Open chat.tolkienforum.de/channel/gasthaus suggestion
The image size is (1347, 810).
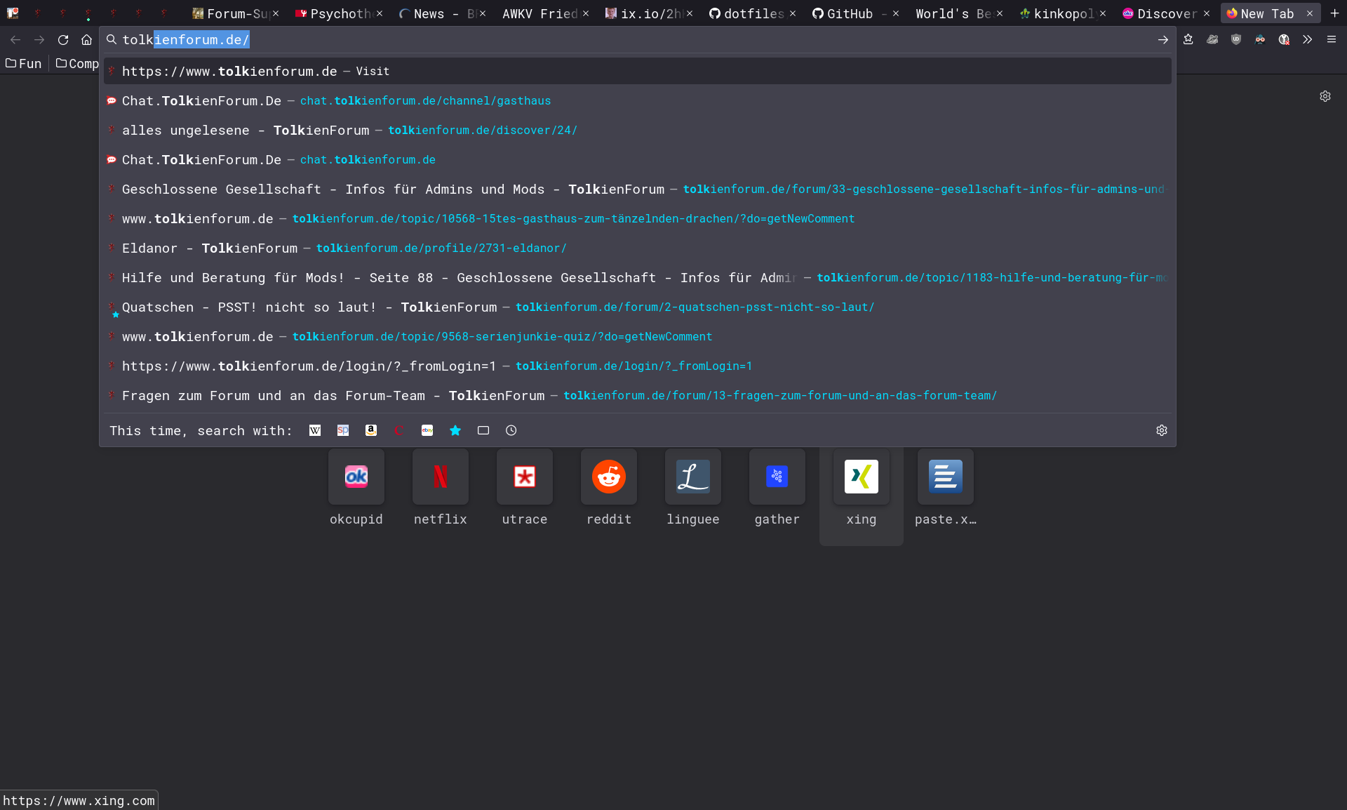pyautogui.click(x=637, y=100)
